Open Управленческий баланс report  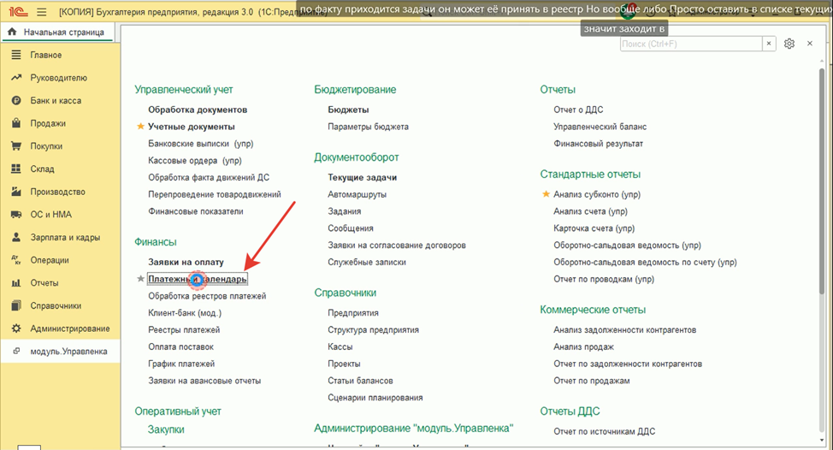pyautogui.click(x=600, y=127)
